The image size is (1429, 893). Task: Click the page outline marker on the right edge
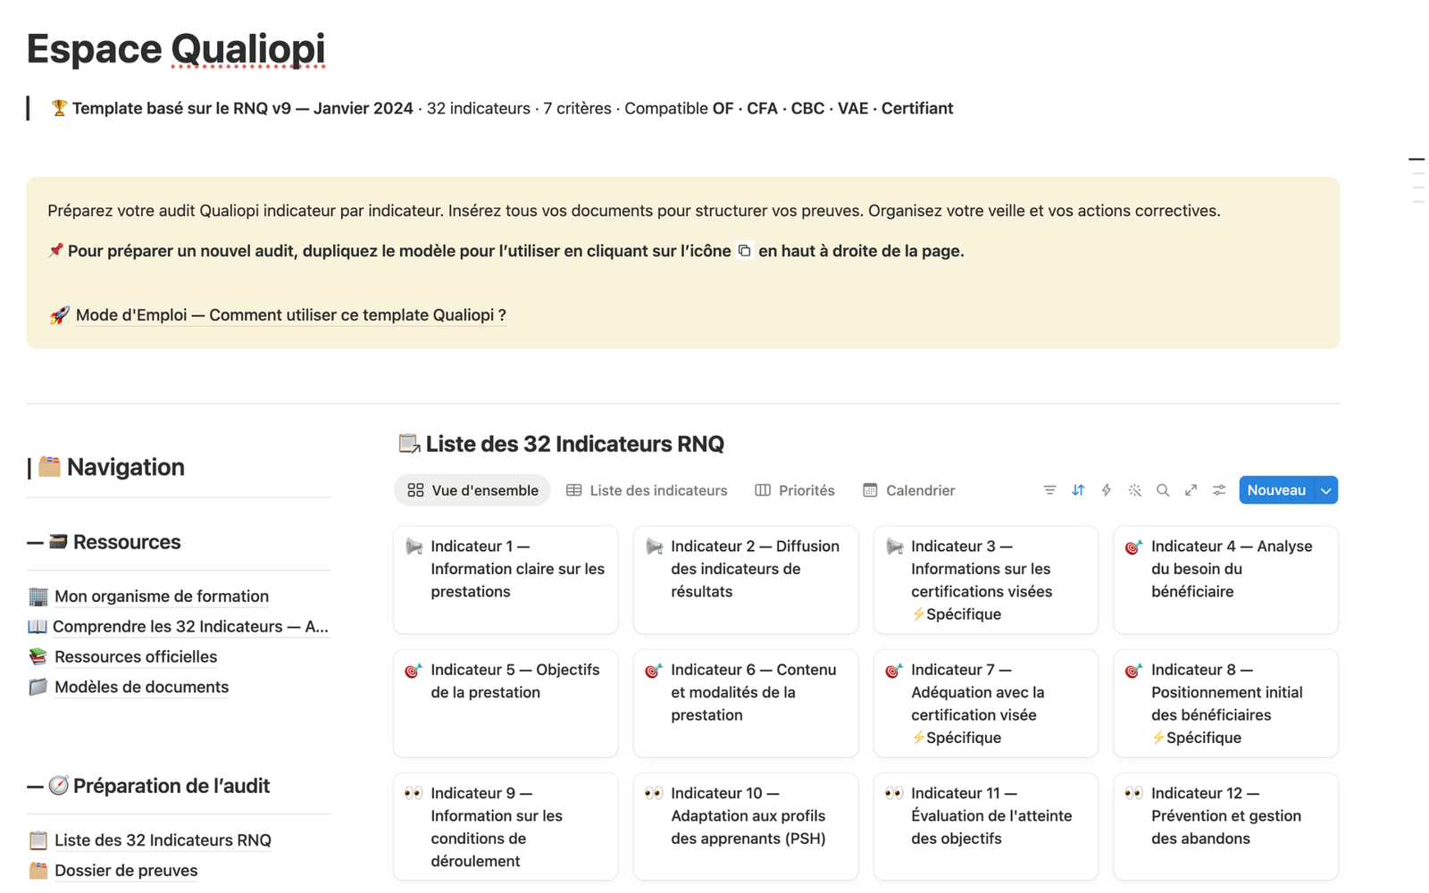click(1416, 161)
